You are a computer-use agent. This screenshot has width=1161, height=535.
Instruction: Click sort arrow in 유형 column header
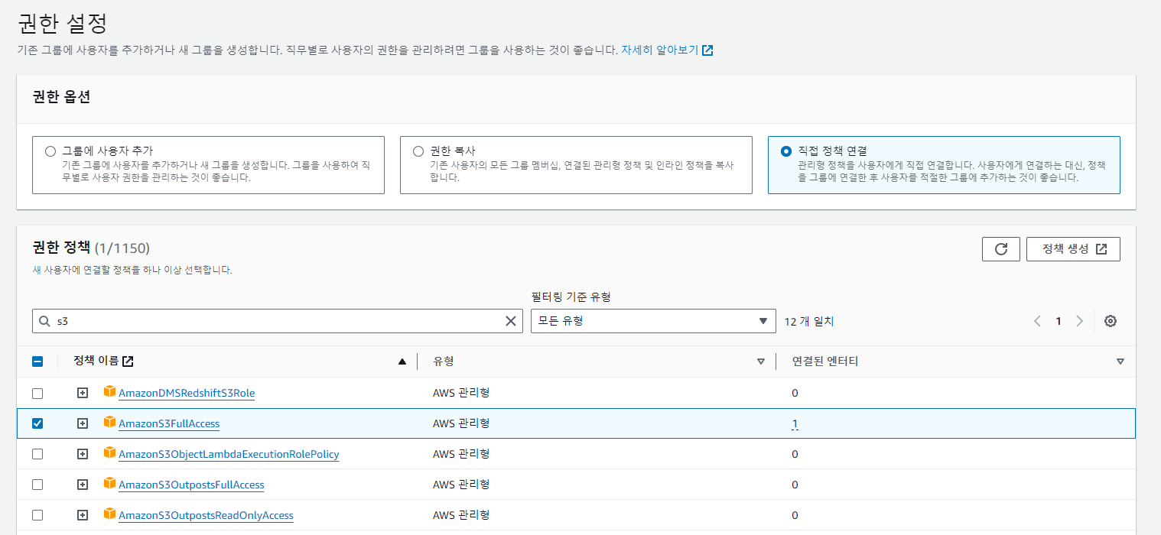(x=760, y=362)
